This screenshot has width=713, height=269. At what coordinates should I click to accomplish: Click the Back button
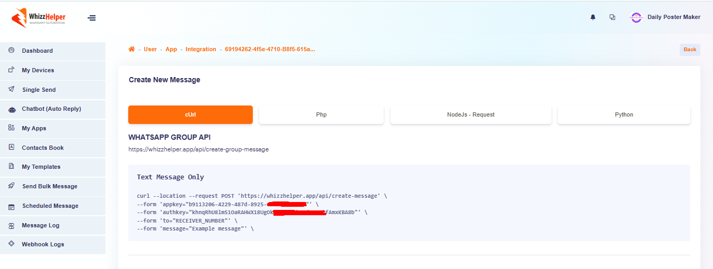[690, 50]
